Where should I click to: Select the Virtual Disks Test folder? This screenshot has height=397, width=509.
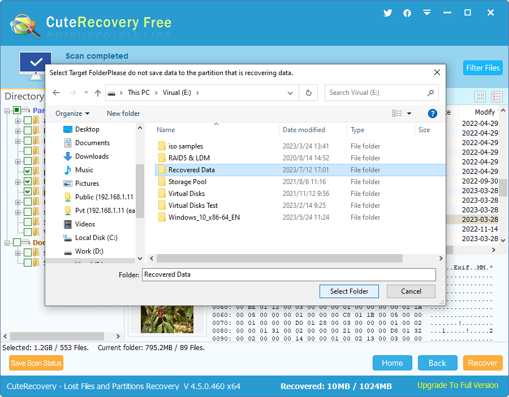point(193,206)
